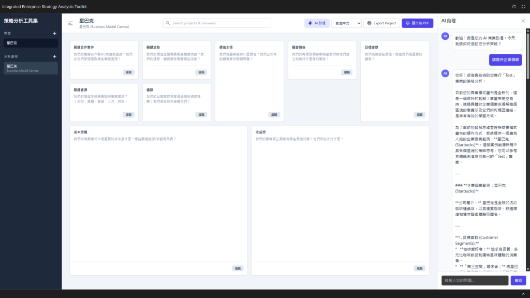530x298 pixels.
Task: Click the fullscreen icon in the title bar
Action: (523, 6)
